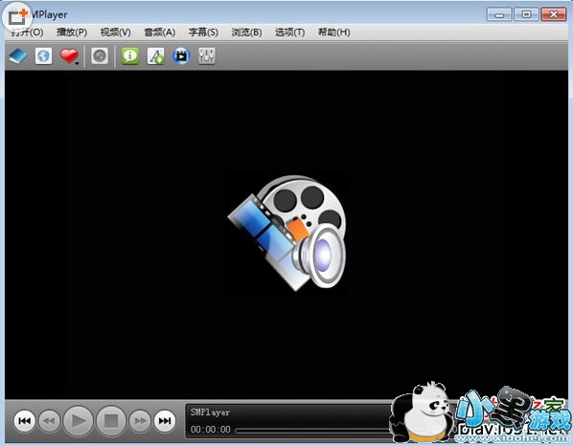Viewport: 573px width, 446px height.
Task: Close the SMPlayer window
Action: [554, 14]
